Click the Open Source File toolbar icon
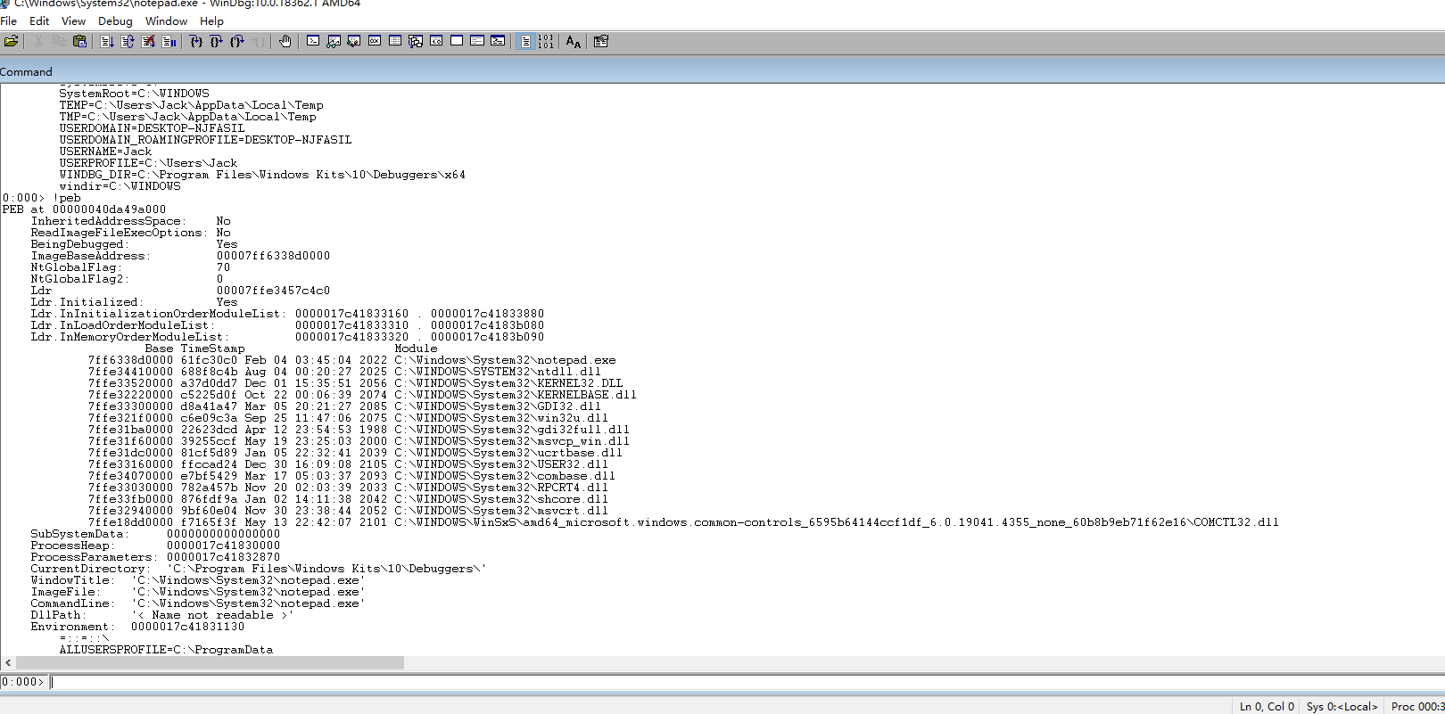This screenshot has height=714, width=1445. [x=11, y=41]
